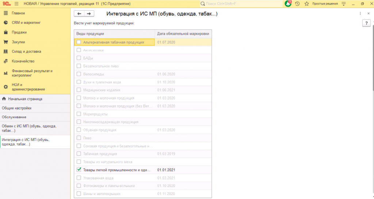Click the forward arrow navigation button
The height and width of the screenshot is (199, 374).
(x=89, y=13)
